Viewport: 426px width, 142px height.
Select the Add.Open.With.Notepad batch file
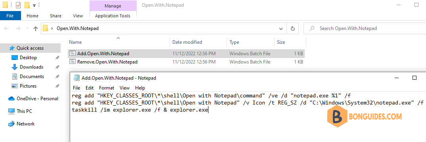coord(186,54)
